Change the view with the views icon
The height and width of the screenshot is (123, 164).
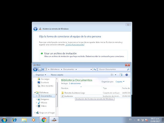click(112, 75)
